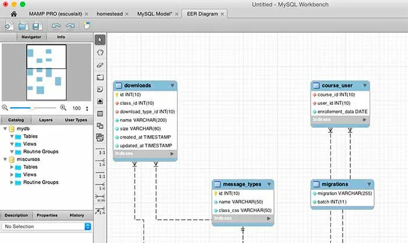The height and width of the screenshot is (243, 408).
Task: Redo the last action
Action: (x=70, y=26)
